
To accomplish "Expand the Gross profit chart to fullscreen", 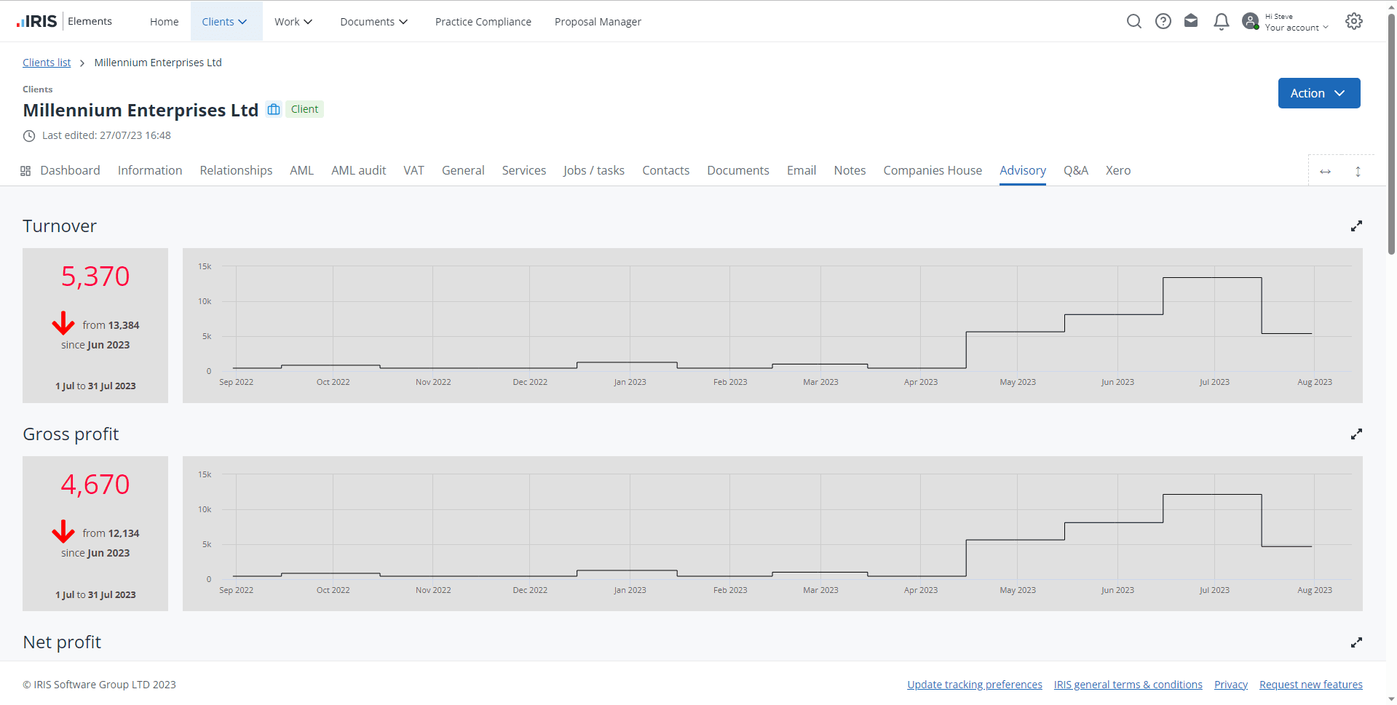I will tap(1356, 434).
